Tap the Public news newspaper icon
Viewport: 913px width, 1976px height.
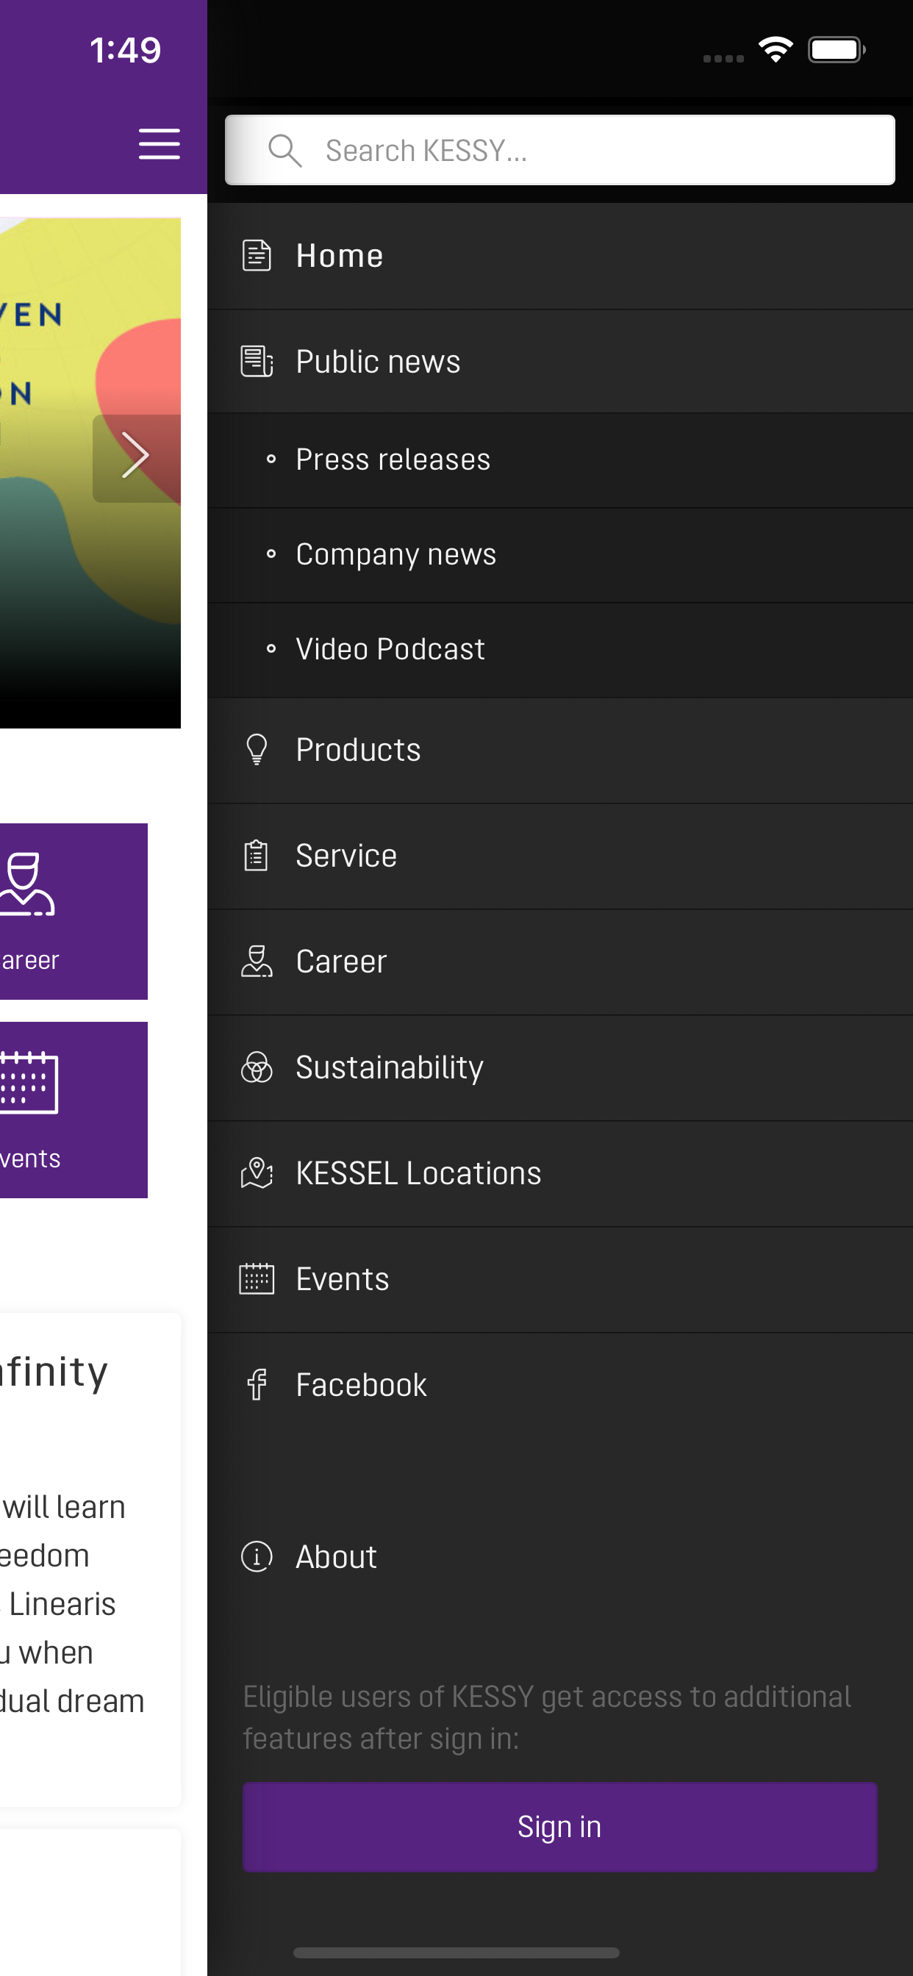click(257, 361)
